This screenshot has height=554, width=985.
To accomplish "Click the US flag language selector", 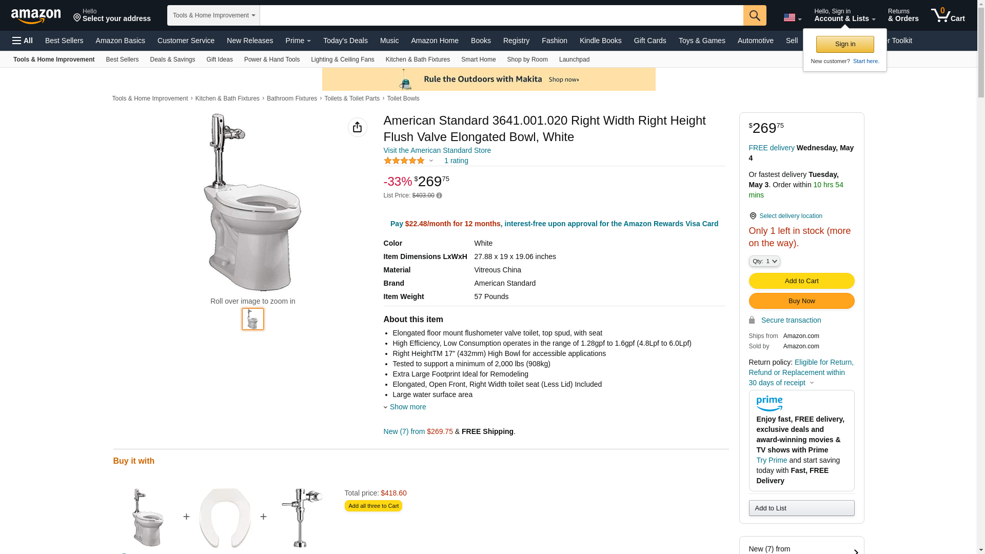I will tap(792, 17).
